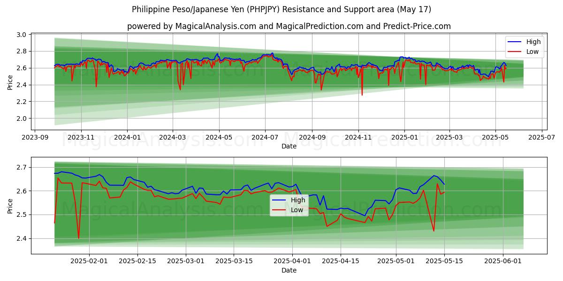563x281 pixels.
Task: Click 'High' in the top chart legend
Action: (x=533, y=42)
